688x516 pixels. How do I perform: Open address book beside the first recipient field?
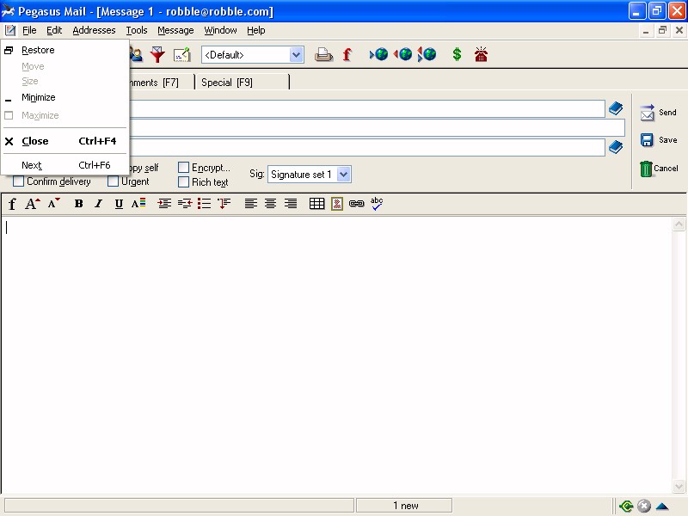tap(616, 108)
